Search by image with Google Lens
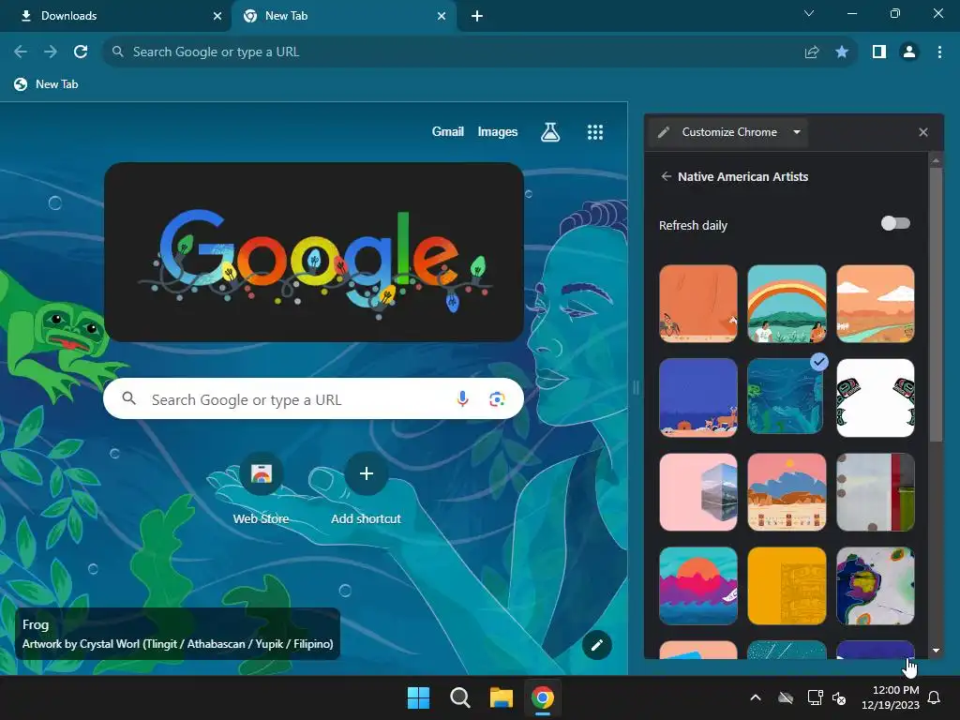 tap(497, 399)
